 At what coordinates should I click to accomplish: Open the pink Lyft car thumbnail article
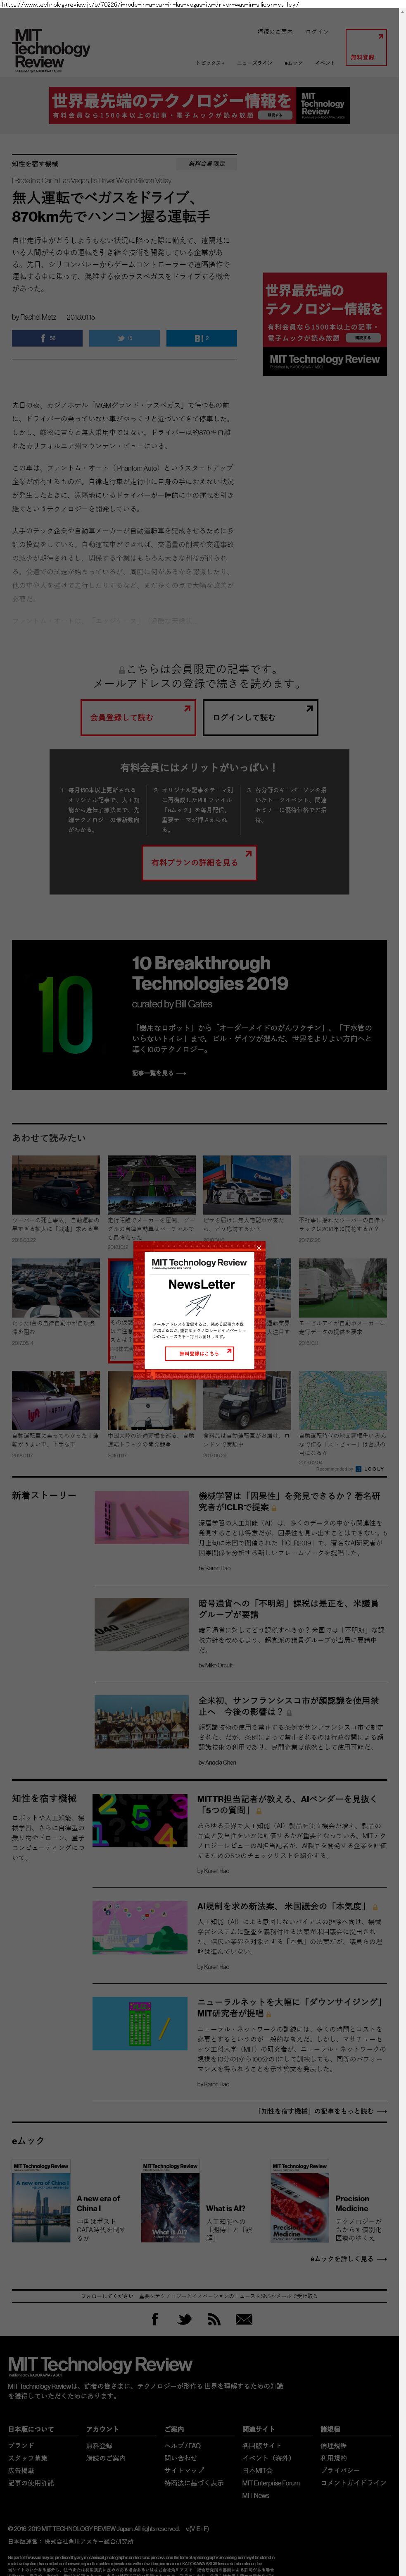point(56,1399)
